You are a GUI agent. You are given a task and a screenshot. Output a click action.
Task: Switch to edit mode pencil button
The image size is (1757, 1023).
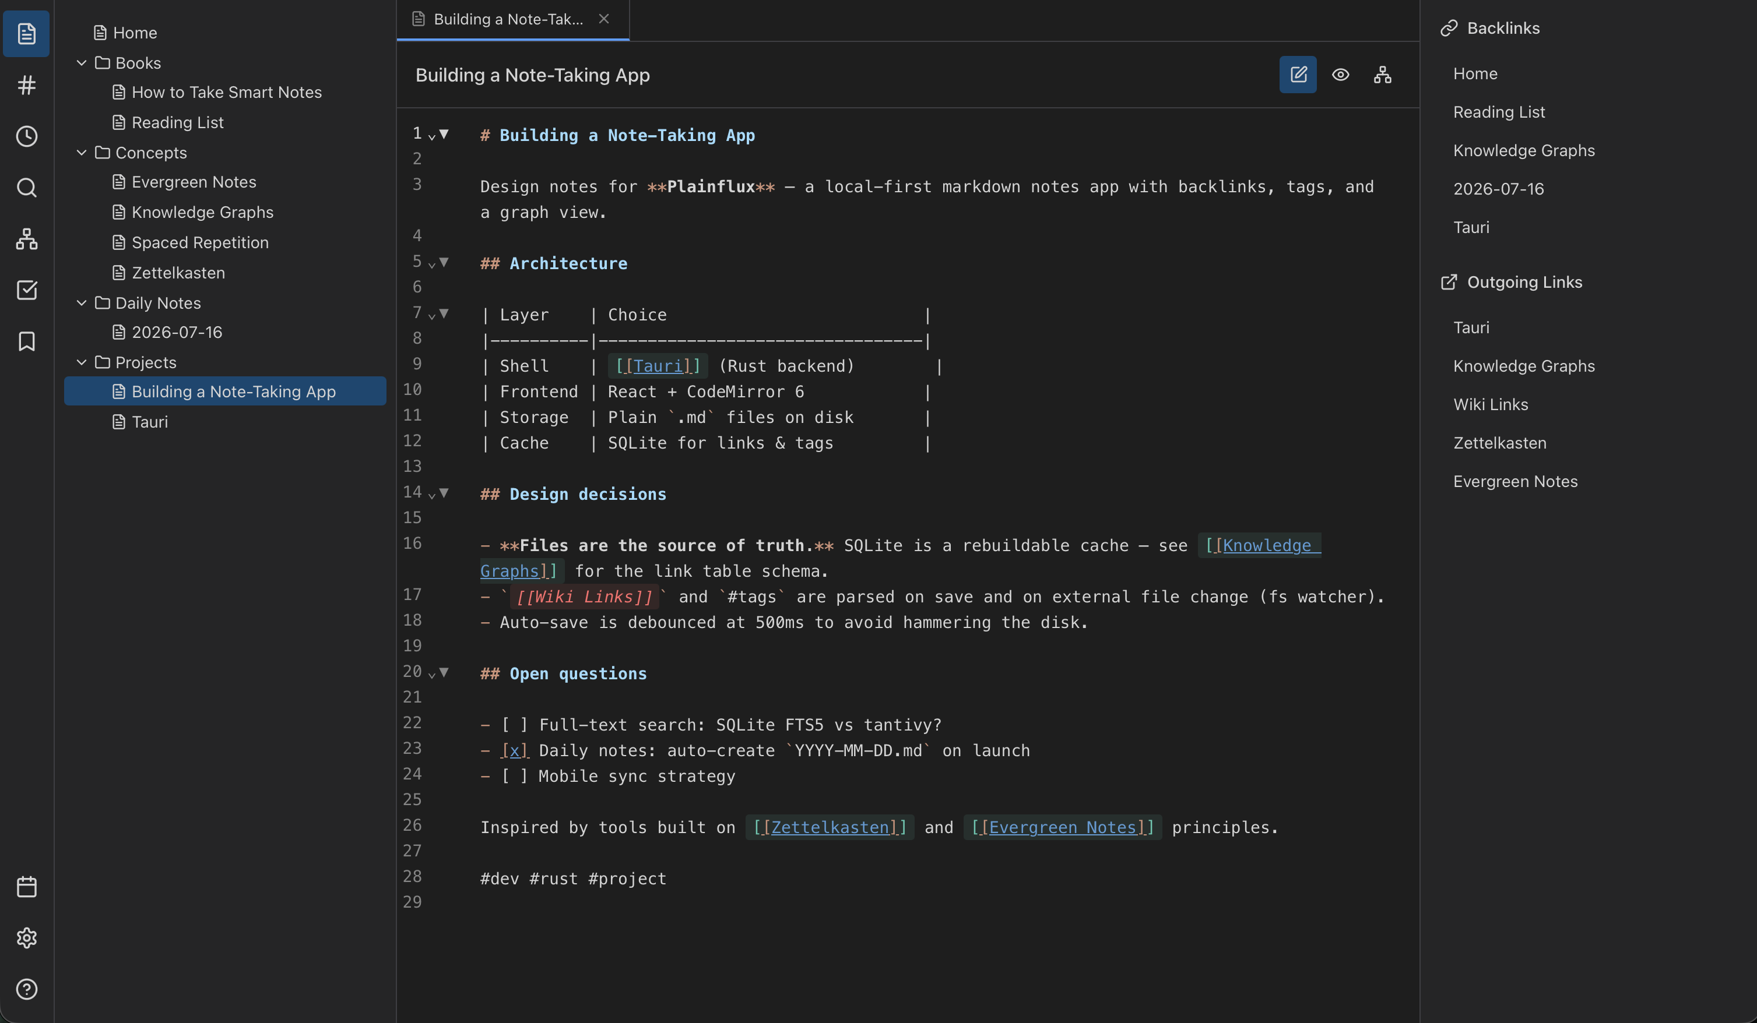click(1298, 75)
